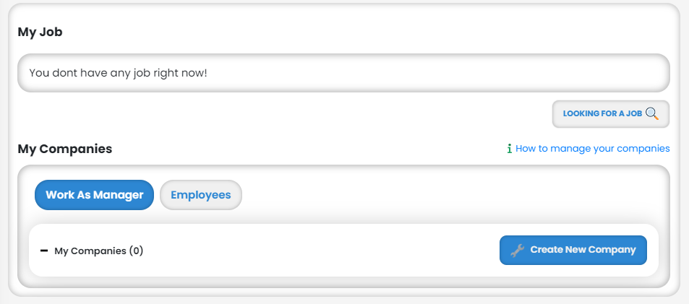
Task: Click the word 'Employees' on its tab
Action: [200, 195]
